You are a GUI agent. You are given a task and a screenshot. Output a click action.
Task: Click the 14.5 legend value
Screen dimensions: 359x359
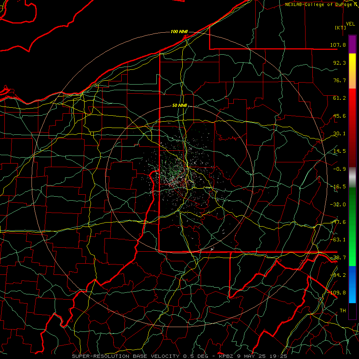339,151
